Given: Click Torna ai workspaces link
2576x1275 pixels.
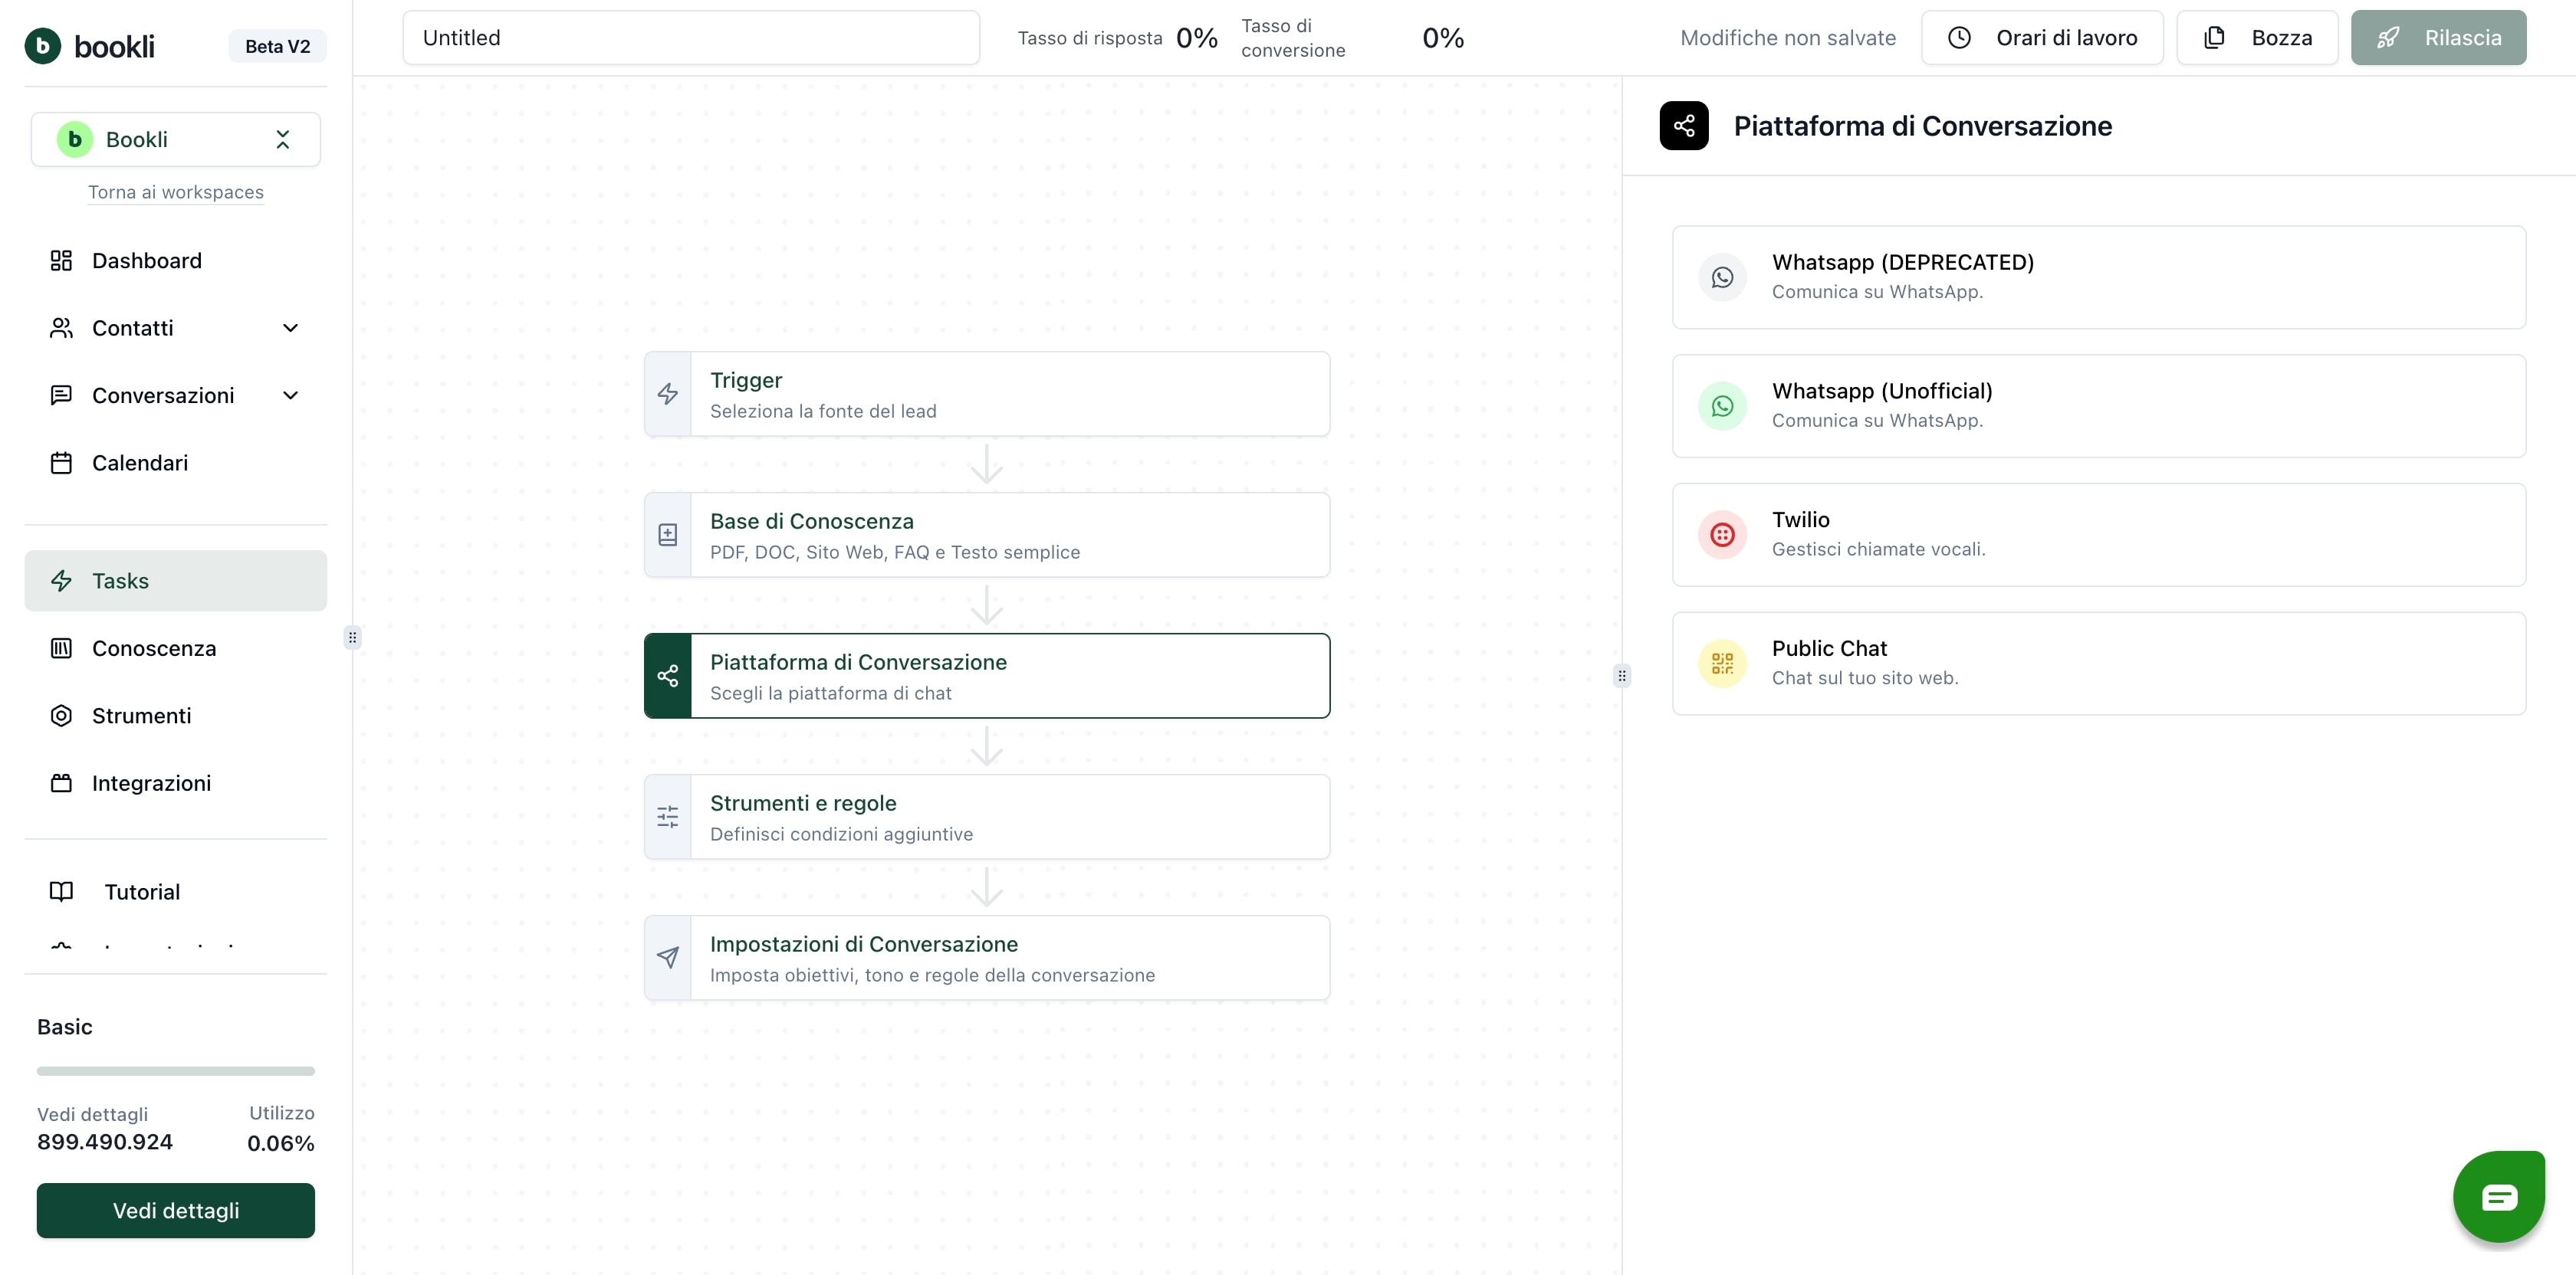Looking at the screenshot, I should pos(175,192).
